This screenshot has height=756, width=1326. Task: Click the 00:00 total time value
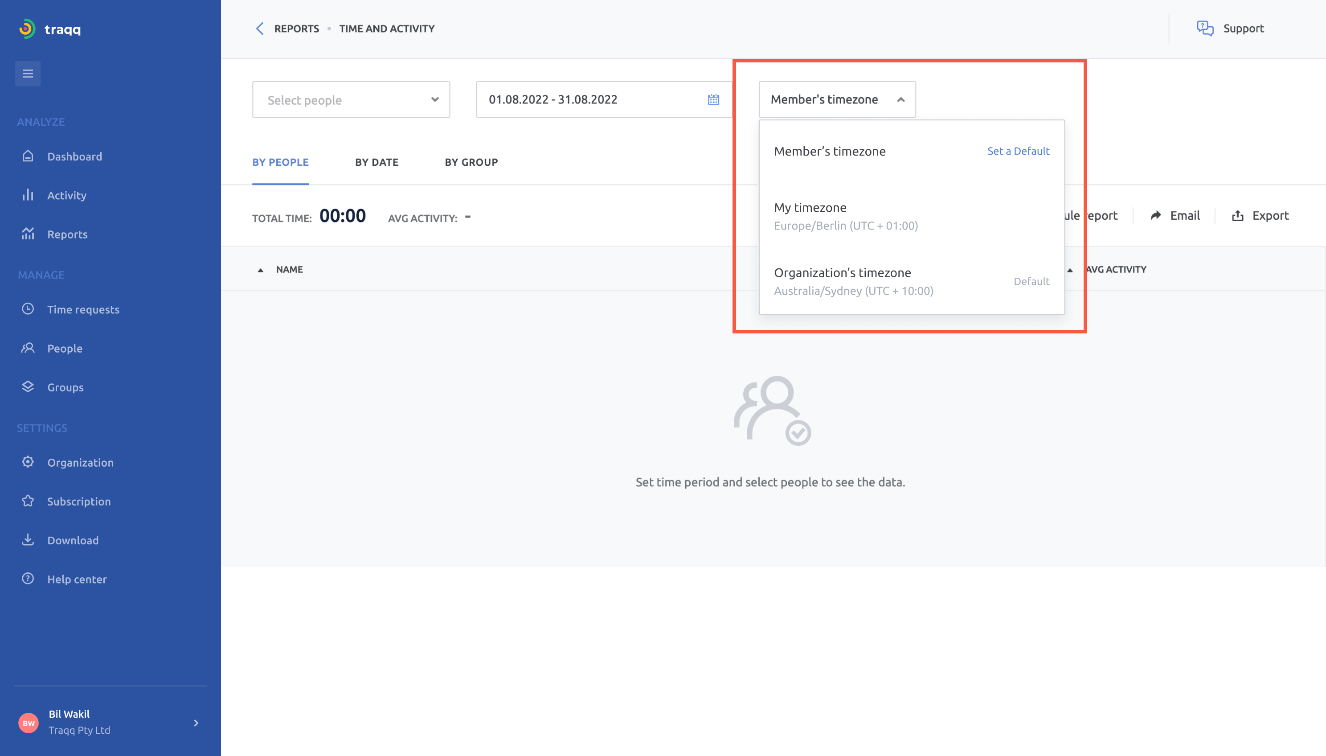pyautogui.click(x=342, y=215)
